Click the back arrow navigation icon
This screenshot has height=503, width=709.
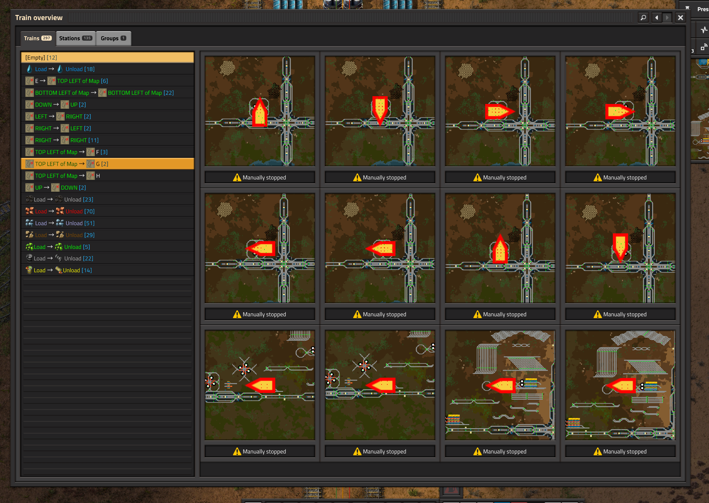pyautogui.click(x=657, y=18)
